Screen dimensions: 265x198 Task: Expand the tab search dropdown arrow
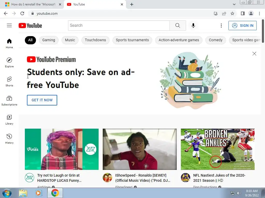click(x=234, y=4)
